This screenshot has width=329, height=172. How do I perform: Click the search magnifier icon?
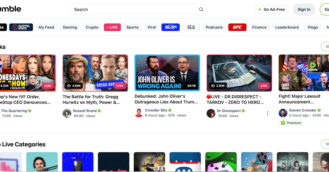click(x=201, y=9)
